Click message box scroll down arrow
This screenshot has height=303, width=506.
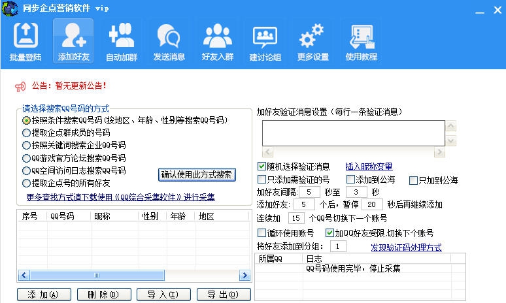[451, 141]
